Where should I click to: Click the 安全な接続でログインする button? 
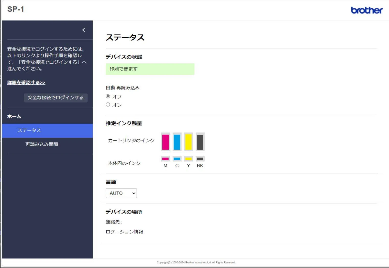coord(56,98)
